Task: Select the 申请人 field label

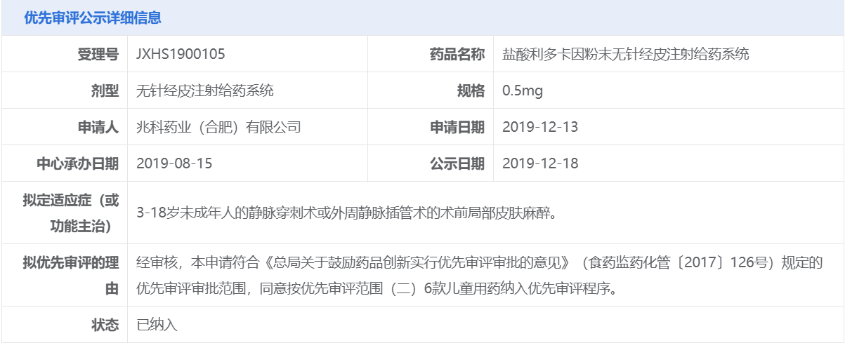Action: (x=98, y=127)
